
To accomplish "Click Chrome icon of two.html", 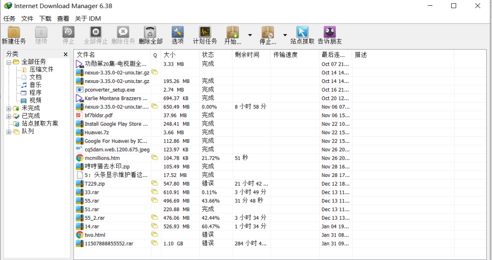I will click(80, 235).
